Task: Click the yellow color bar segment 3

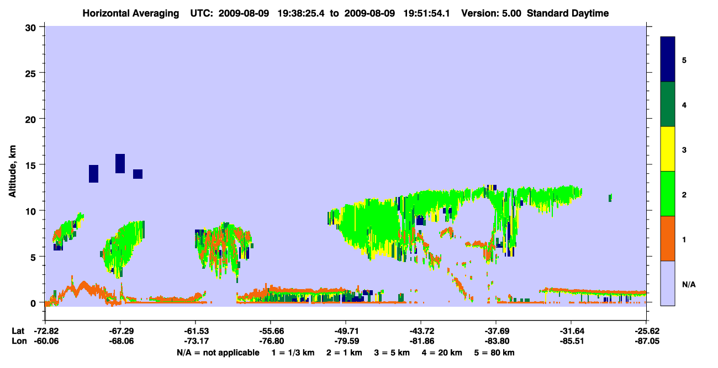Action: 668,149
